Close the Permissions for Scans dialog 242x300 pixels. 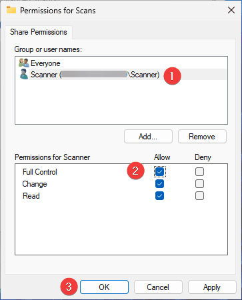[x=231, y=10]
